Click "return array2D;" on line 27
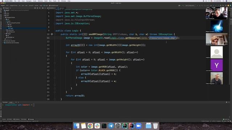 pyautogui.click(x=75, y=96)
